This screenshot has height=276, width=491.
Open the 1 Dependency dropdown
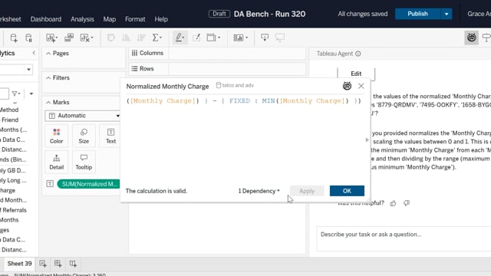[259, 191]
